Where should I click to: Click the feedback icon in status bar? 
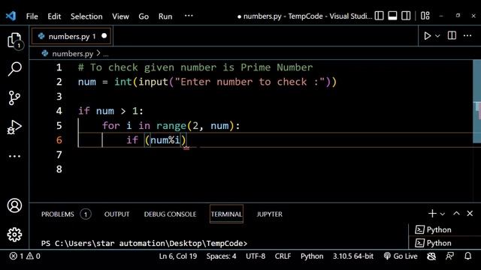[449, 256]
